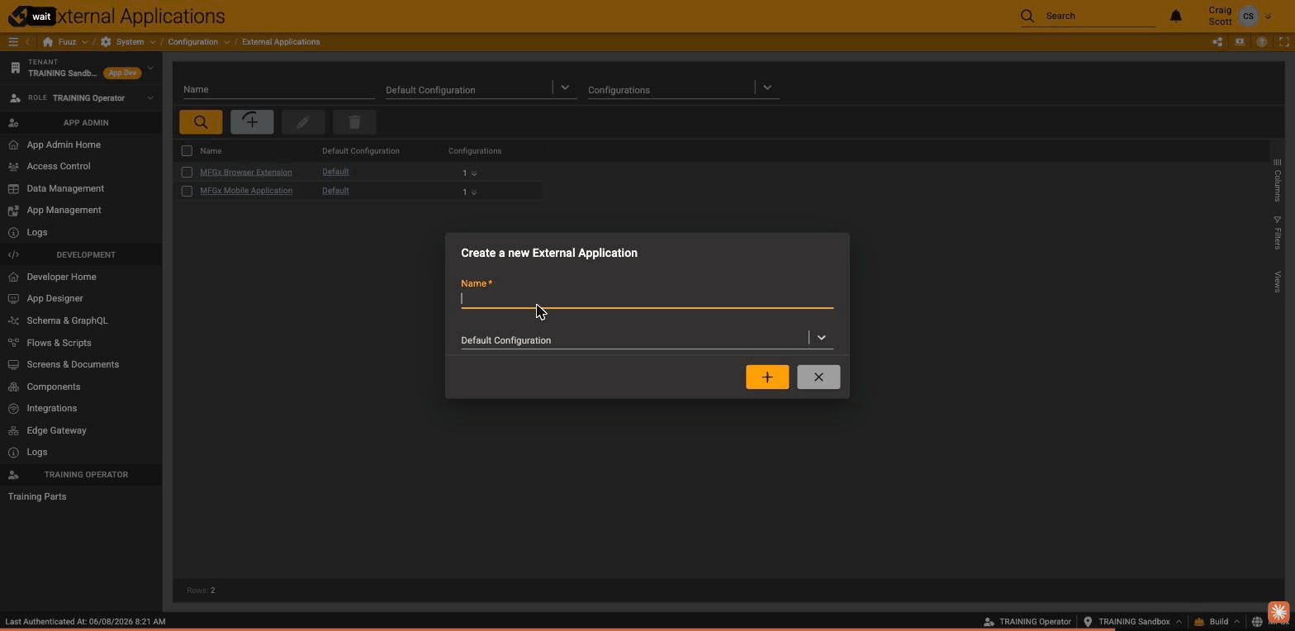This screenshot has height=631, width=1295.
Task: Click the Filters side panel icon
Action: (1277, 220)
